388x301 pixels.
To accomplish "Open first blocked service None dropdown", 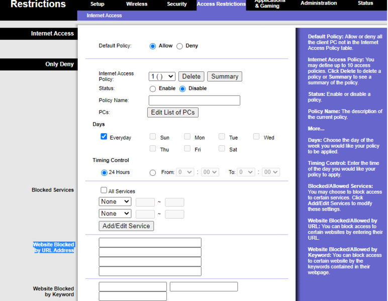I will coord(115,202).
